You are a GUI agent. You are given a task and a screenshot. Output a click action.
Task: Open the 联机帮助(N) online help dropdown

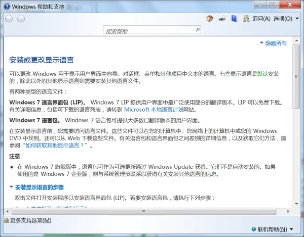point(273,229)
